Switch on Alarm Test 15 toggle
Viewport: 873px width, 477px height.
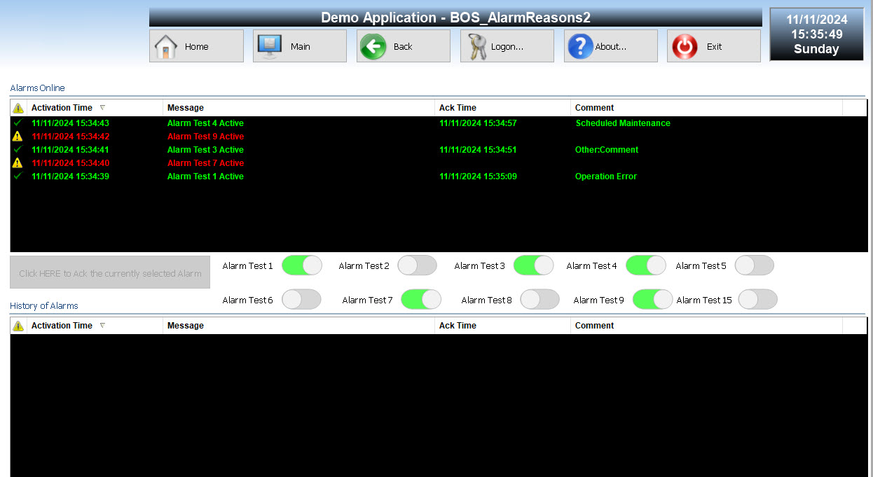tap(757, 300)
